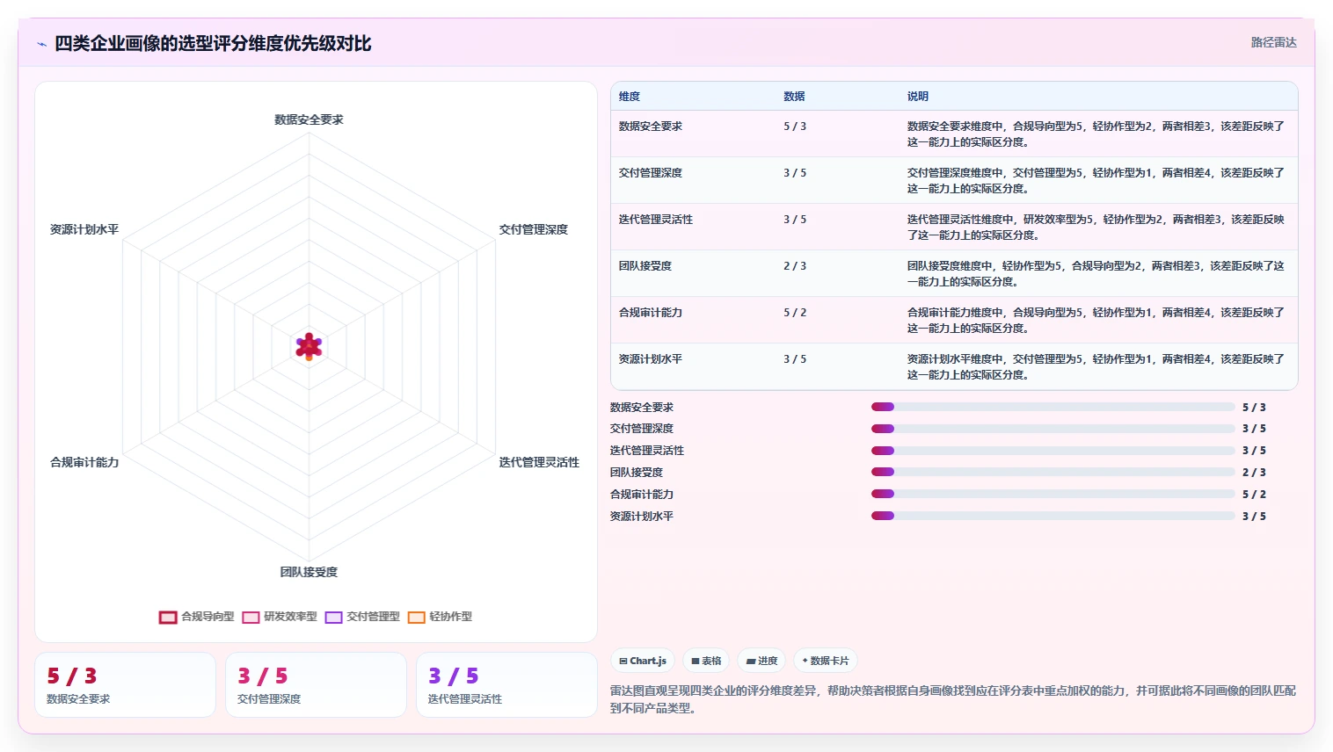Toggle the 研发效率型 legend series
1333x752 pixels.
tap(280, 617)
